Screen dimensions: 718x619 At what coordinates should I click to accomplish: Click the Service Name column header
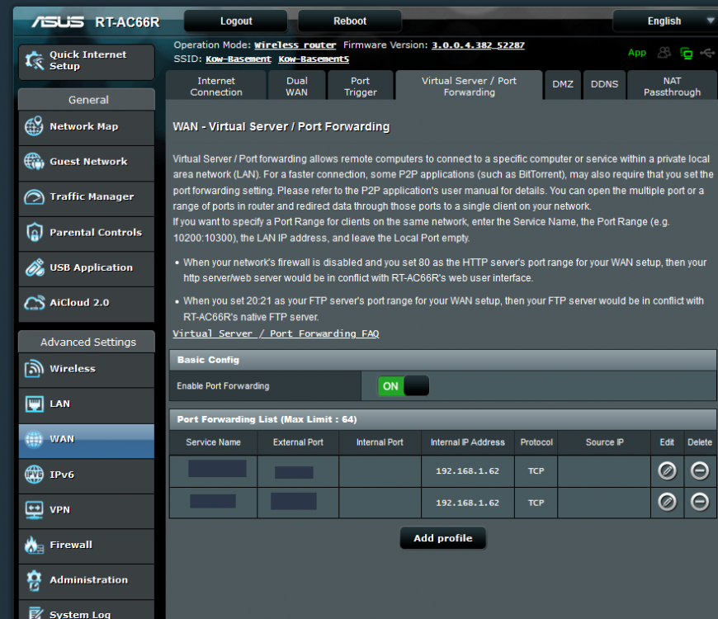[214, 442]
